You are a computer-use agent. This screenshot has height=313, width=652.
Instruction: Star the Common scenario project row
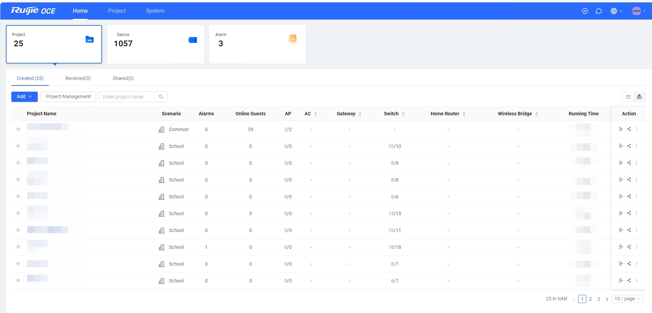point(18,129)
